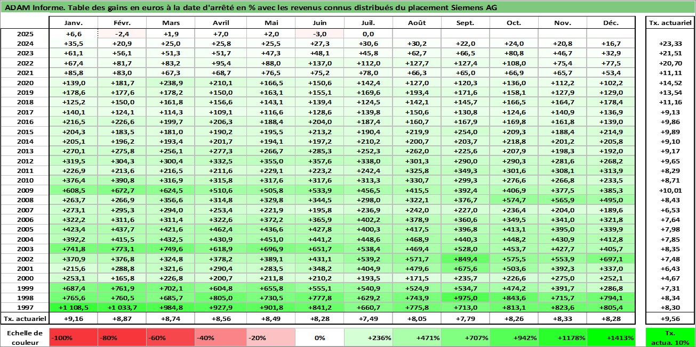Image resolution: width=696 pixels, height=347 pixels.
Task: Select the 2024 actuarial rate +23,33
Action: click(670, 44)
